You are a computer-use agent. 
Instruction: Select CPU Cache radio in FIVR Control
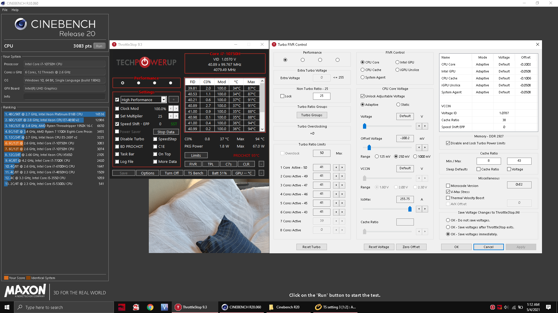point(362,70)
